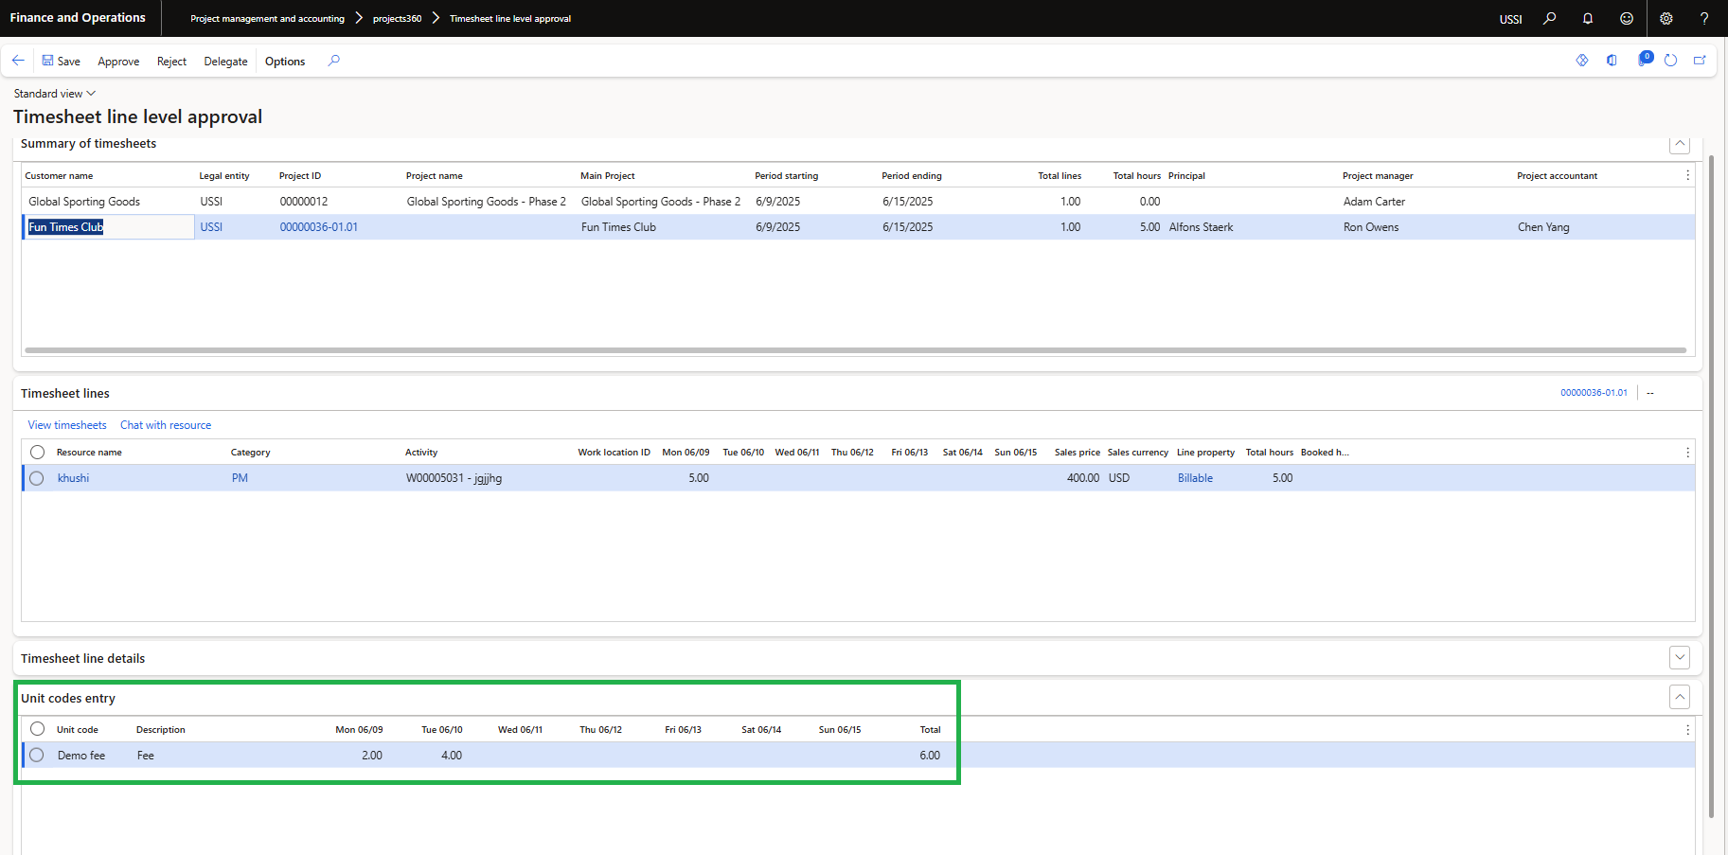Open the attachments icon with badge
The image size is (1728, 855).
point(1644,60)
